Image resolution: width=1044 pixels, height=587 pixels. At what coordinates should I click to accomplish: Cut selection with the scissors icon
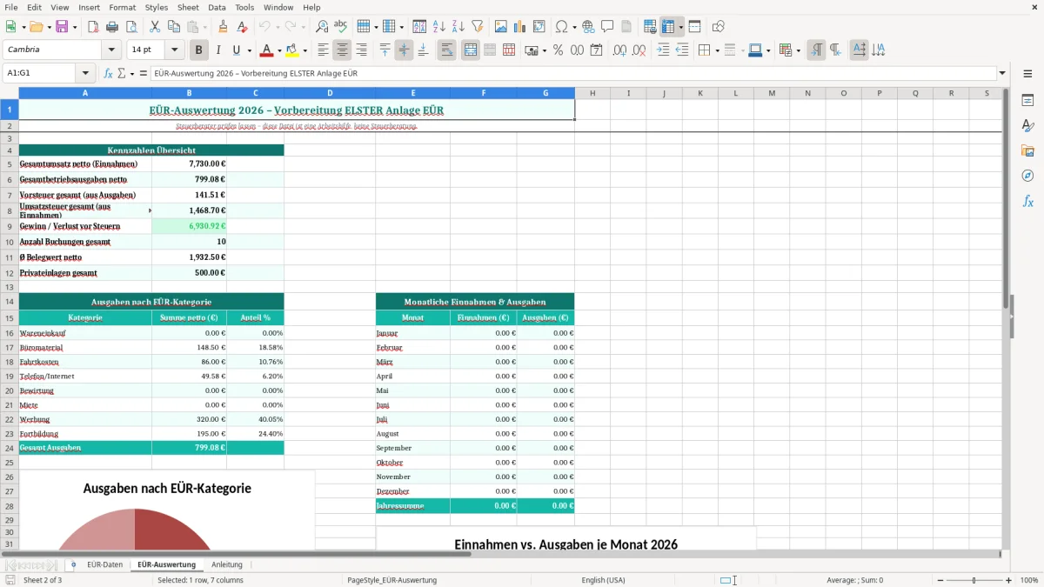[155, 27]
